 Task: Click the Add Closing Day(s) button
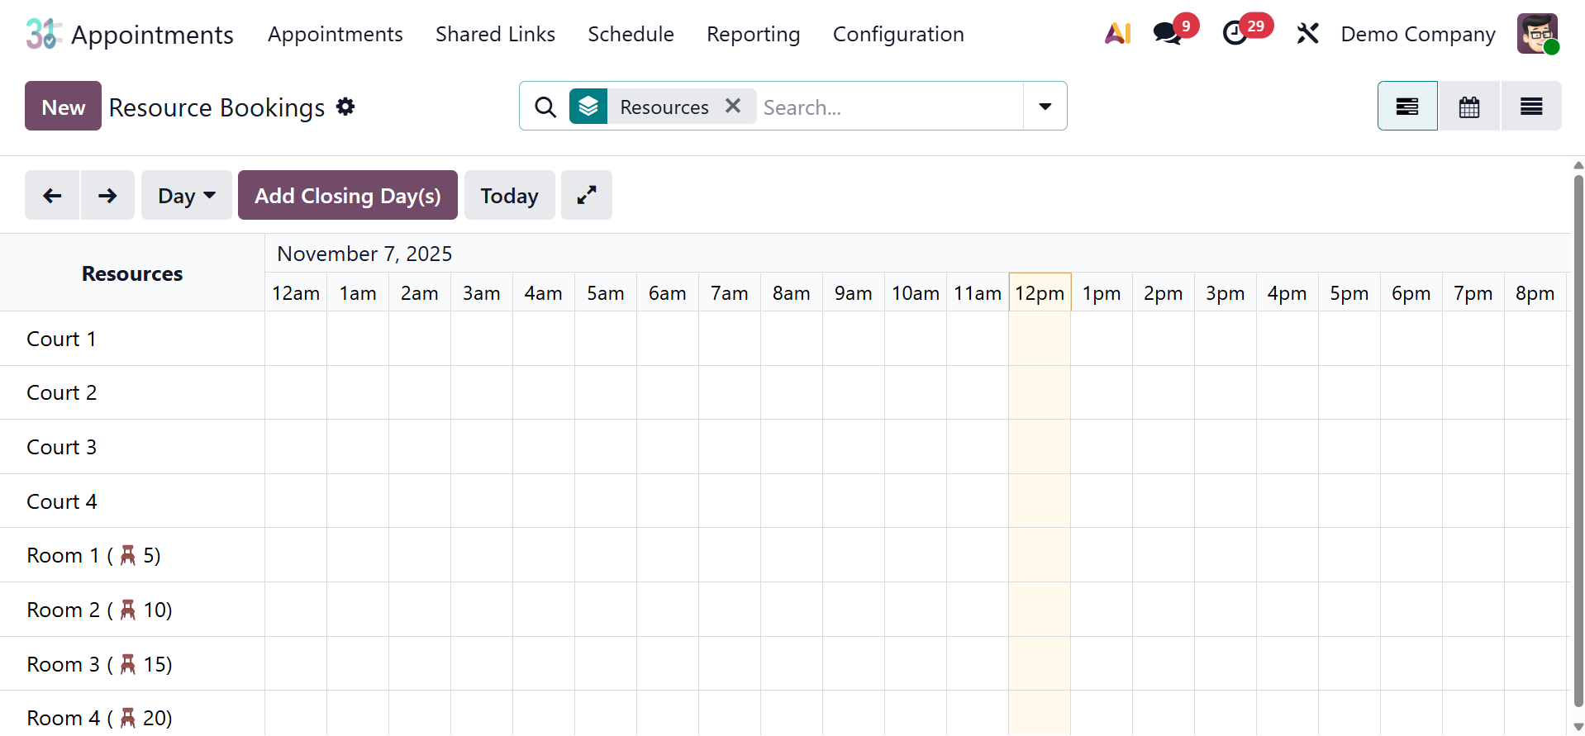coord(348,196)
